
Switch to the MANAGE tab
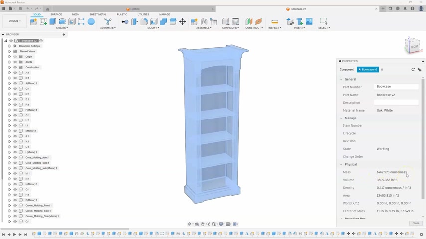coord(165,14)
